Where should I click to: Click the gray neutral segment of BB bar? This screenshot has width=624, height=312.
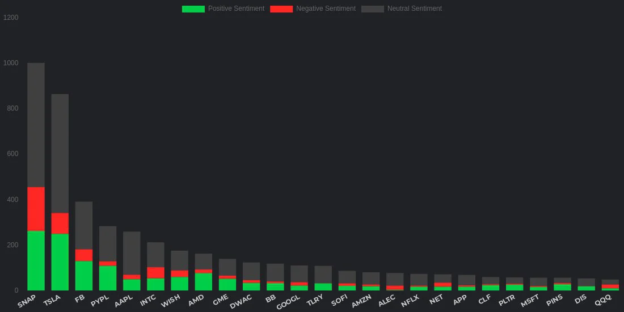coord(275,273)
